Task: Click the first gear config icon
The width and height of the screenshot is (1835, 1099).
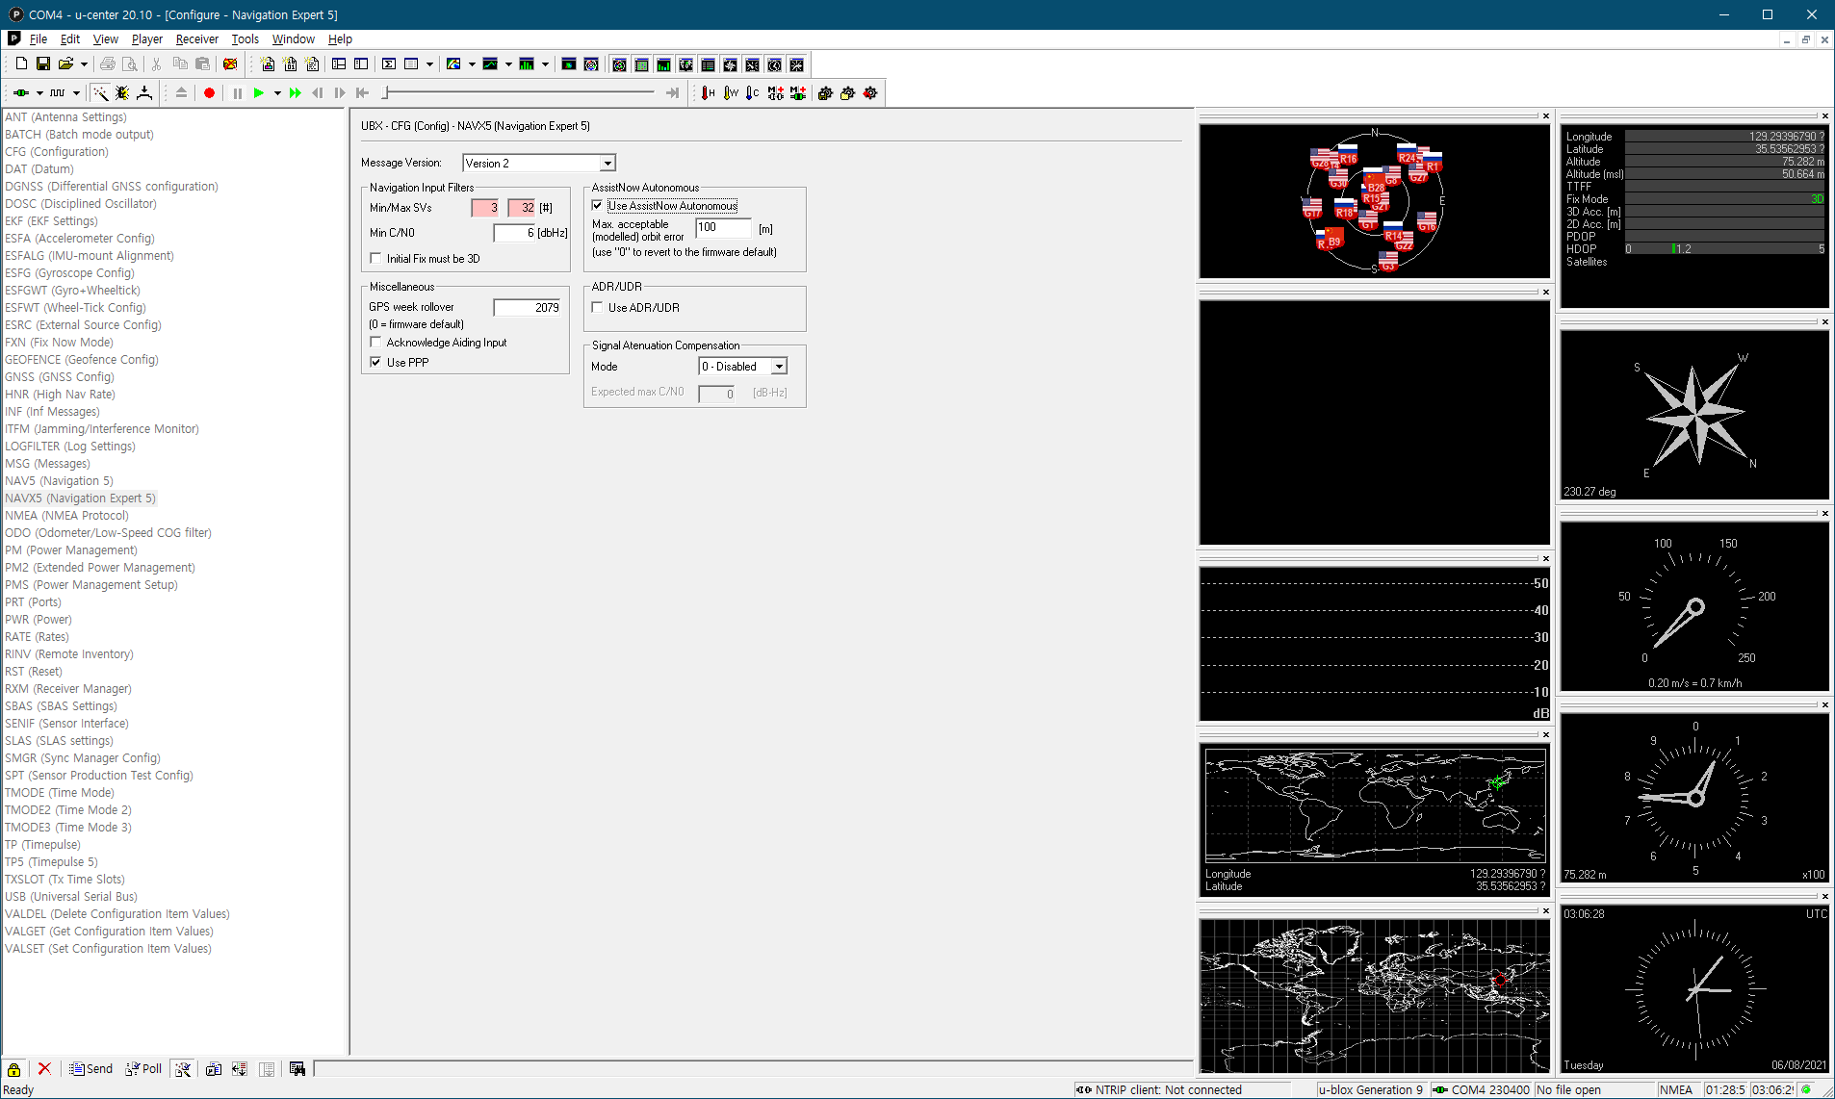Action: pos(825,93)
